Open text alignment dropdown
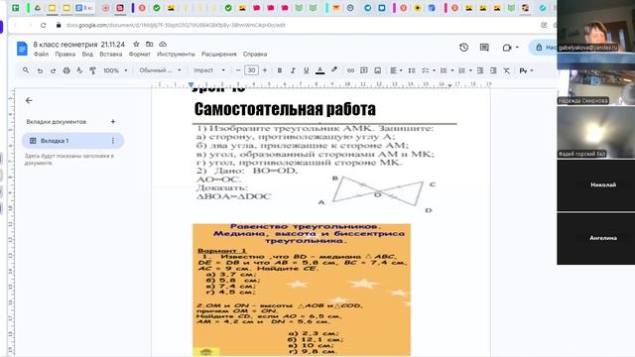This screenshot has width=635, height=357. click(x=396, y=70)
